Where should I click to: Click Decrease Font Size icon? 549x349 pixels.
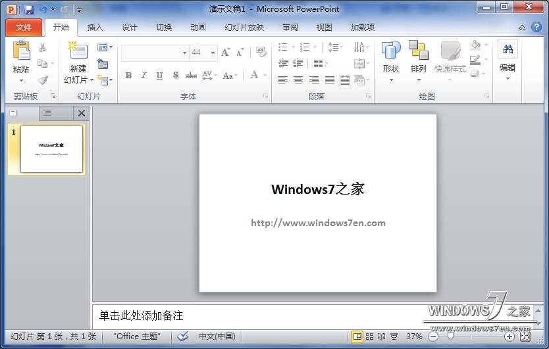coord(240,53)
